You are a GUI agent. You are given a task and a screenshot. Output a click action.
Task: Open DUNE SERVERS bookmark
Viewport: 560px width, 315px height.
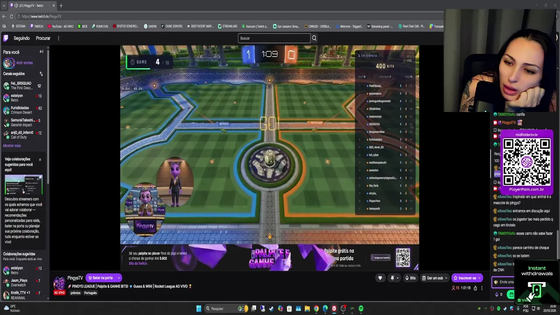coord(171,26)
